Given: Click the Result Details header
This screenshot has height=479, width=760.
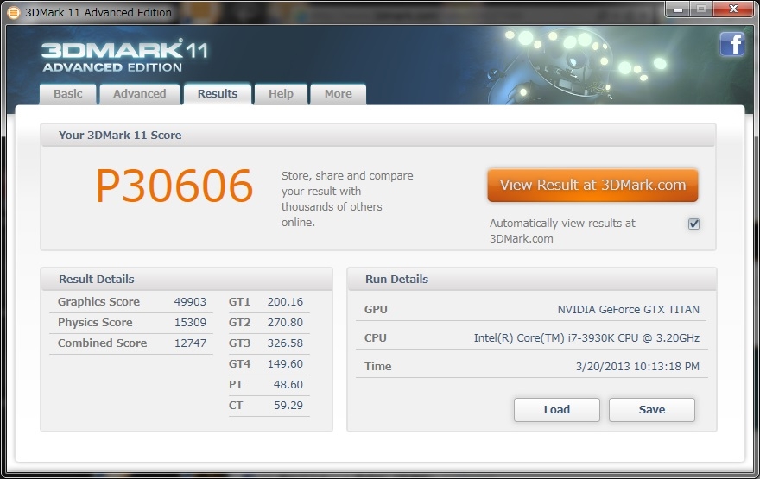Looking at the screenshot, I should coord(97,280).
